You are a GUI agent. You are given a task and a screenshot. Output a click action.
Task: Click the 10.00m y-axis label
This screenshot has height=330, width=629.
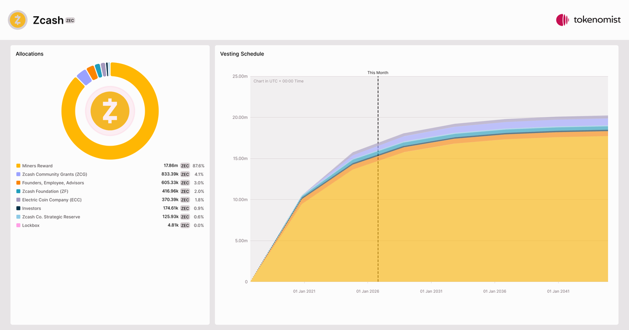(240, 200)
